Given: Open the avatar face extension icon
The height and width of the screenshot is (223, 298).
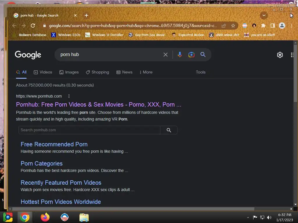Looking at the screenshot, I should (254, 26).
